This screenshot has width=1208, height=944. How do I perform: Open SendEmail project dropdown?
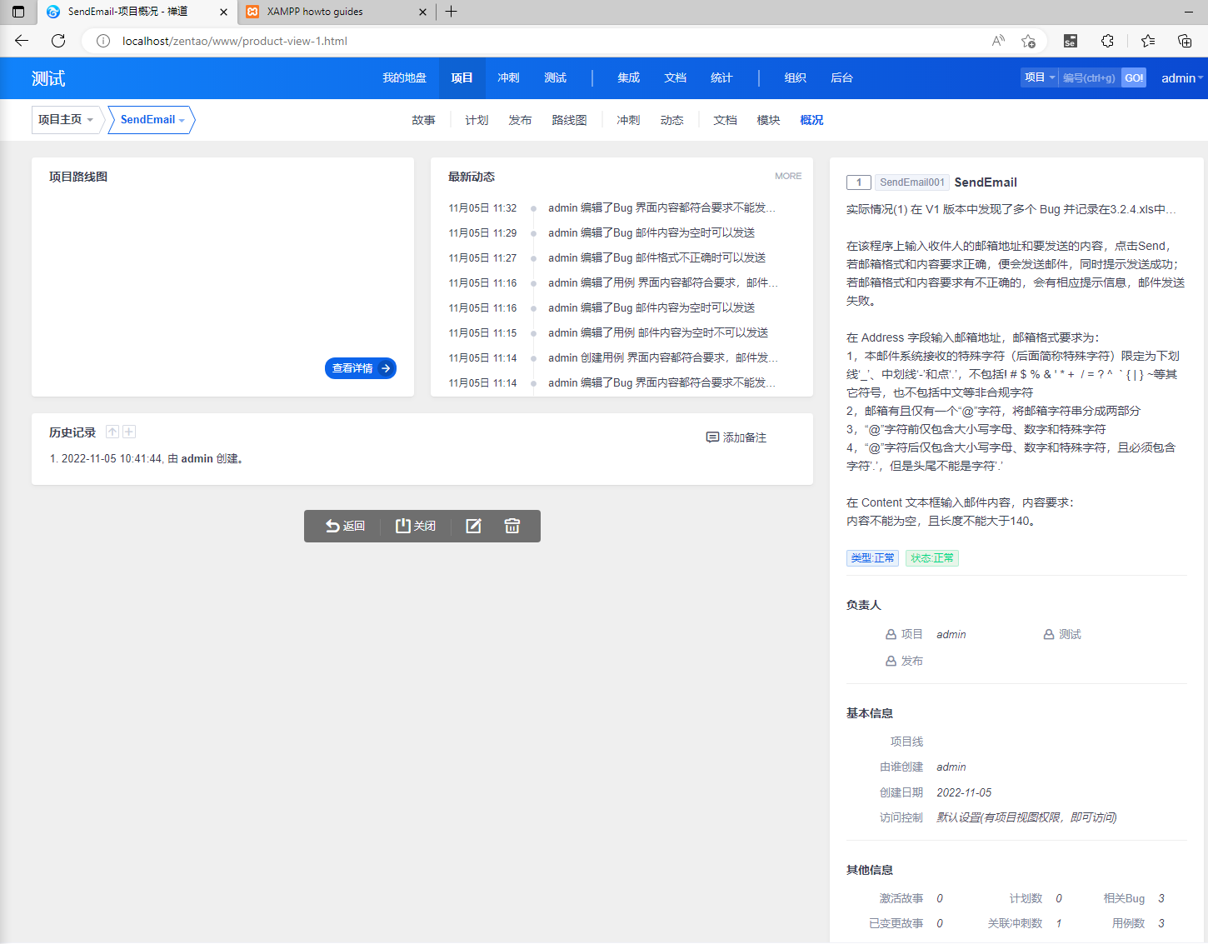(x=152, y=120)
